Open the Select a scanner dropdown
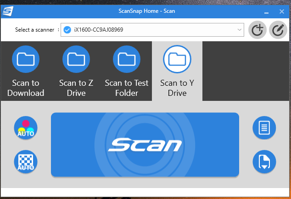291x199 pixels. [x=152, y=30]
